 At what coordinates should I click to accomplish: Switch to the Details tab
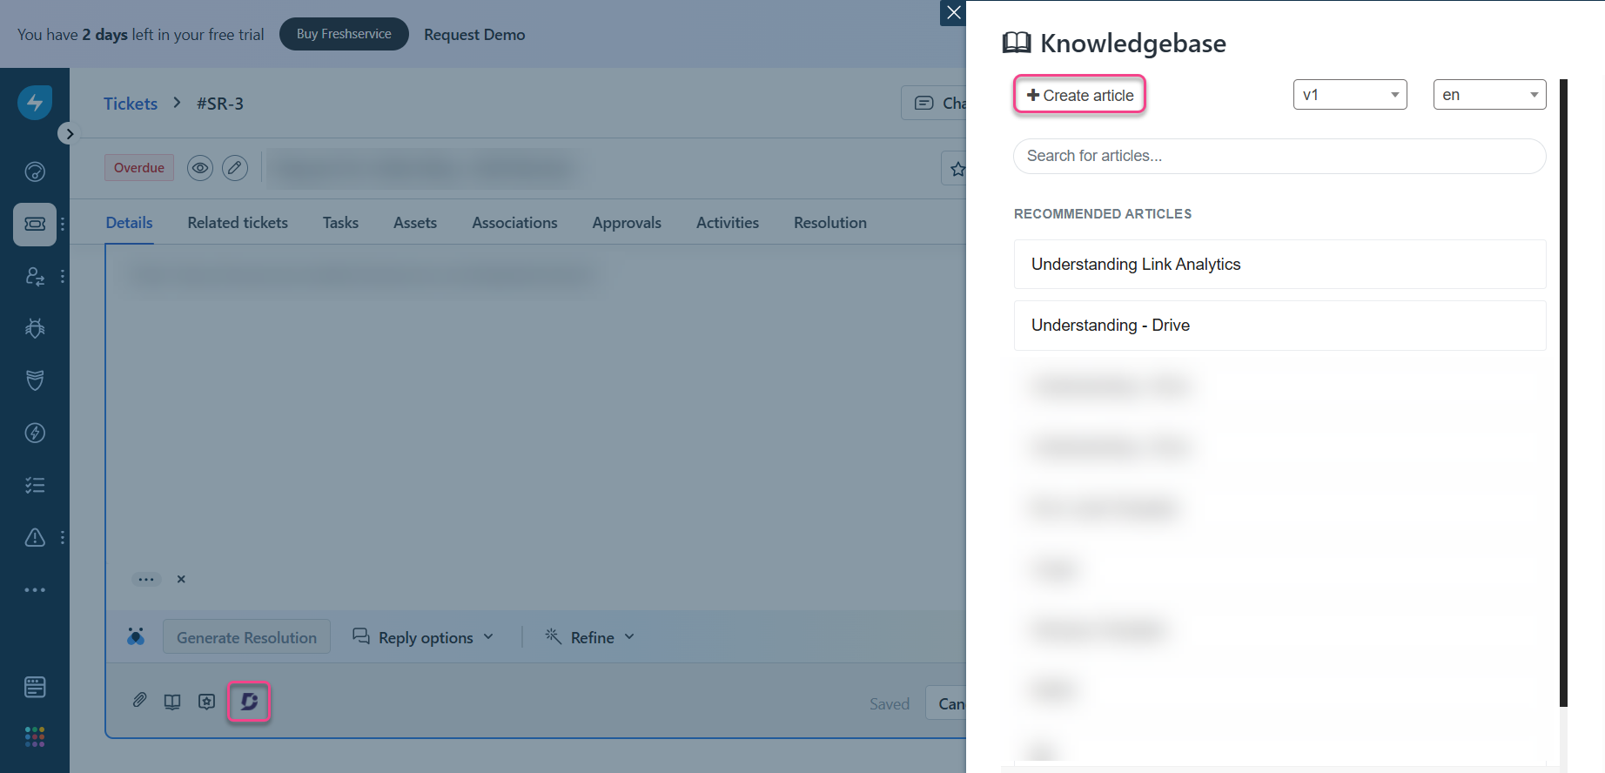point(130,223)
